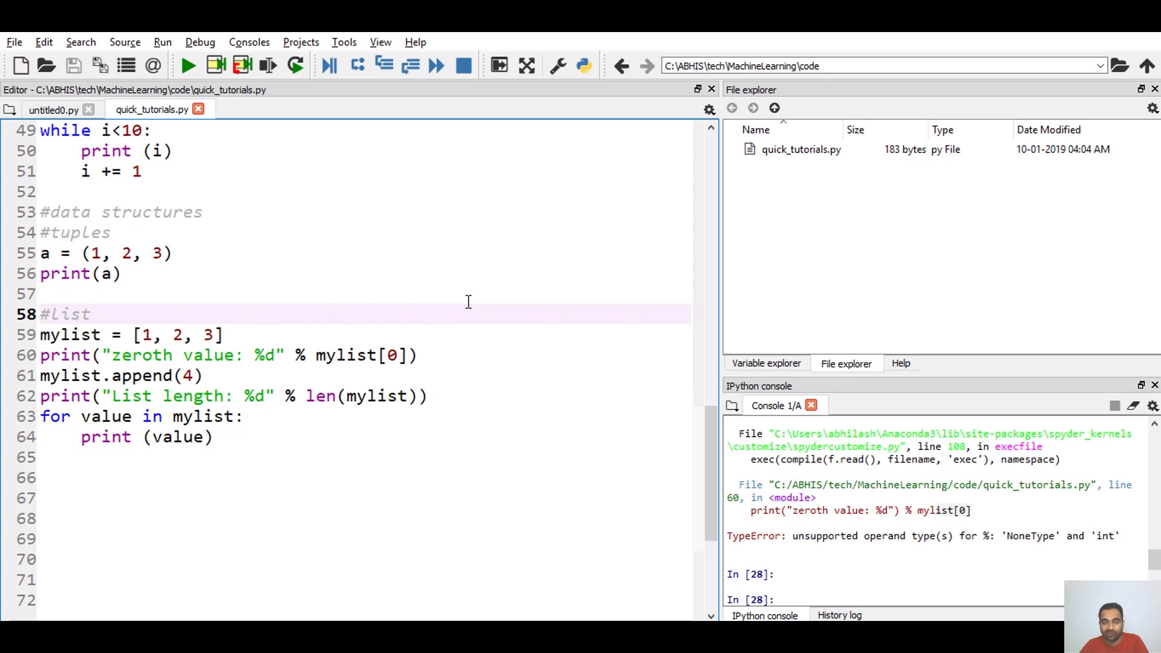Toggle fullscreen mode icon
This screenshot has width=1161, height=653.
click(527, 65)
